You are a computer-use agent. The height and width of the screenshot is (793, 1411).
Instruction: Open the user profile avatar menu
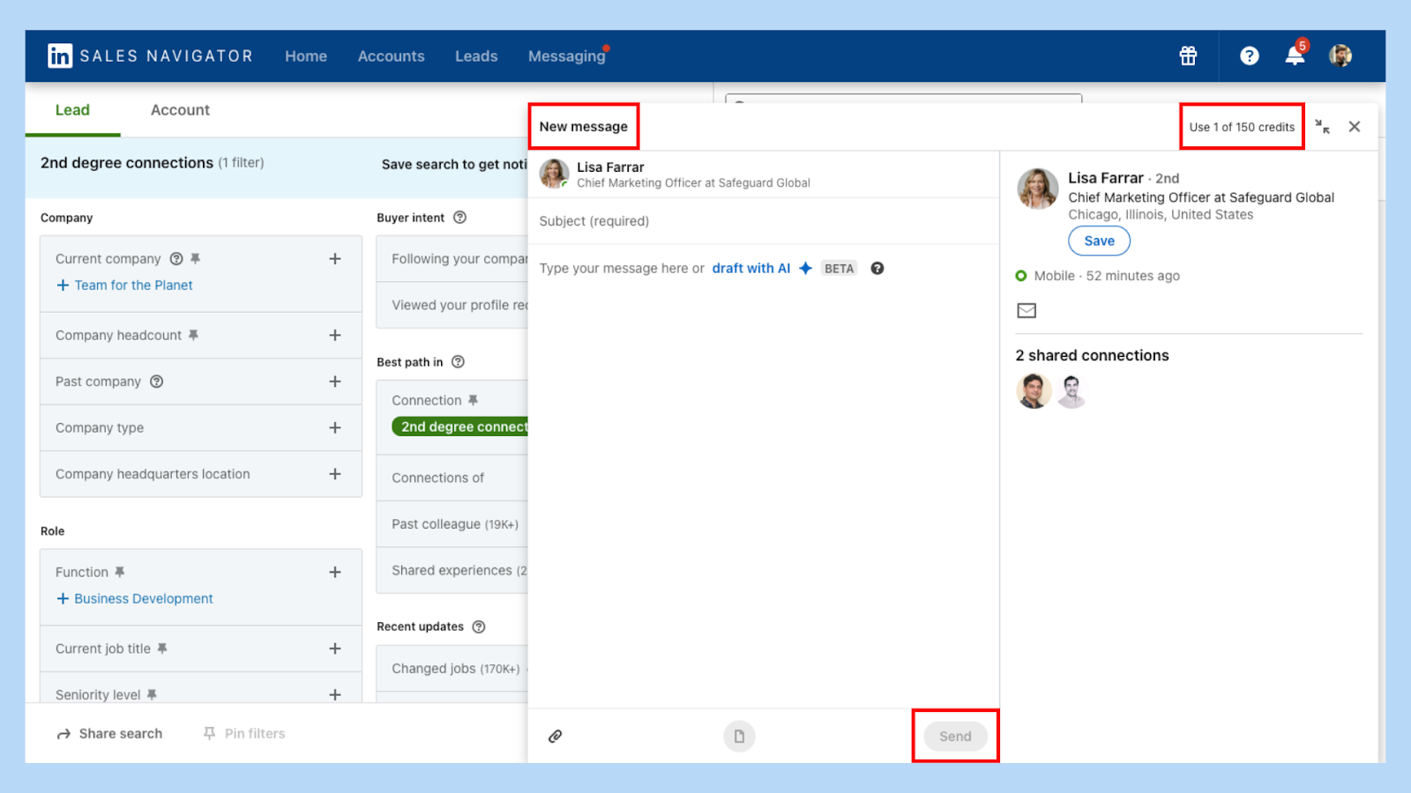pos(1340,56)
